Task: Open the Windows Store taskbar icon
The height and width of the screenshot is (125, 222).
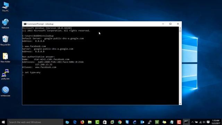Action: tap(105, 122)
